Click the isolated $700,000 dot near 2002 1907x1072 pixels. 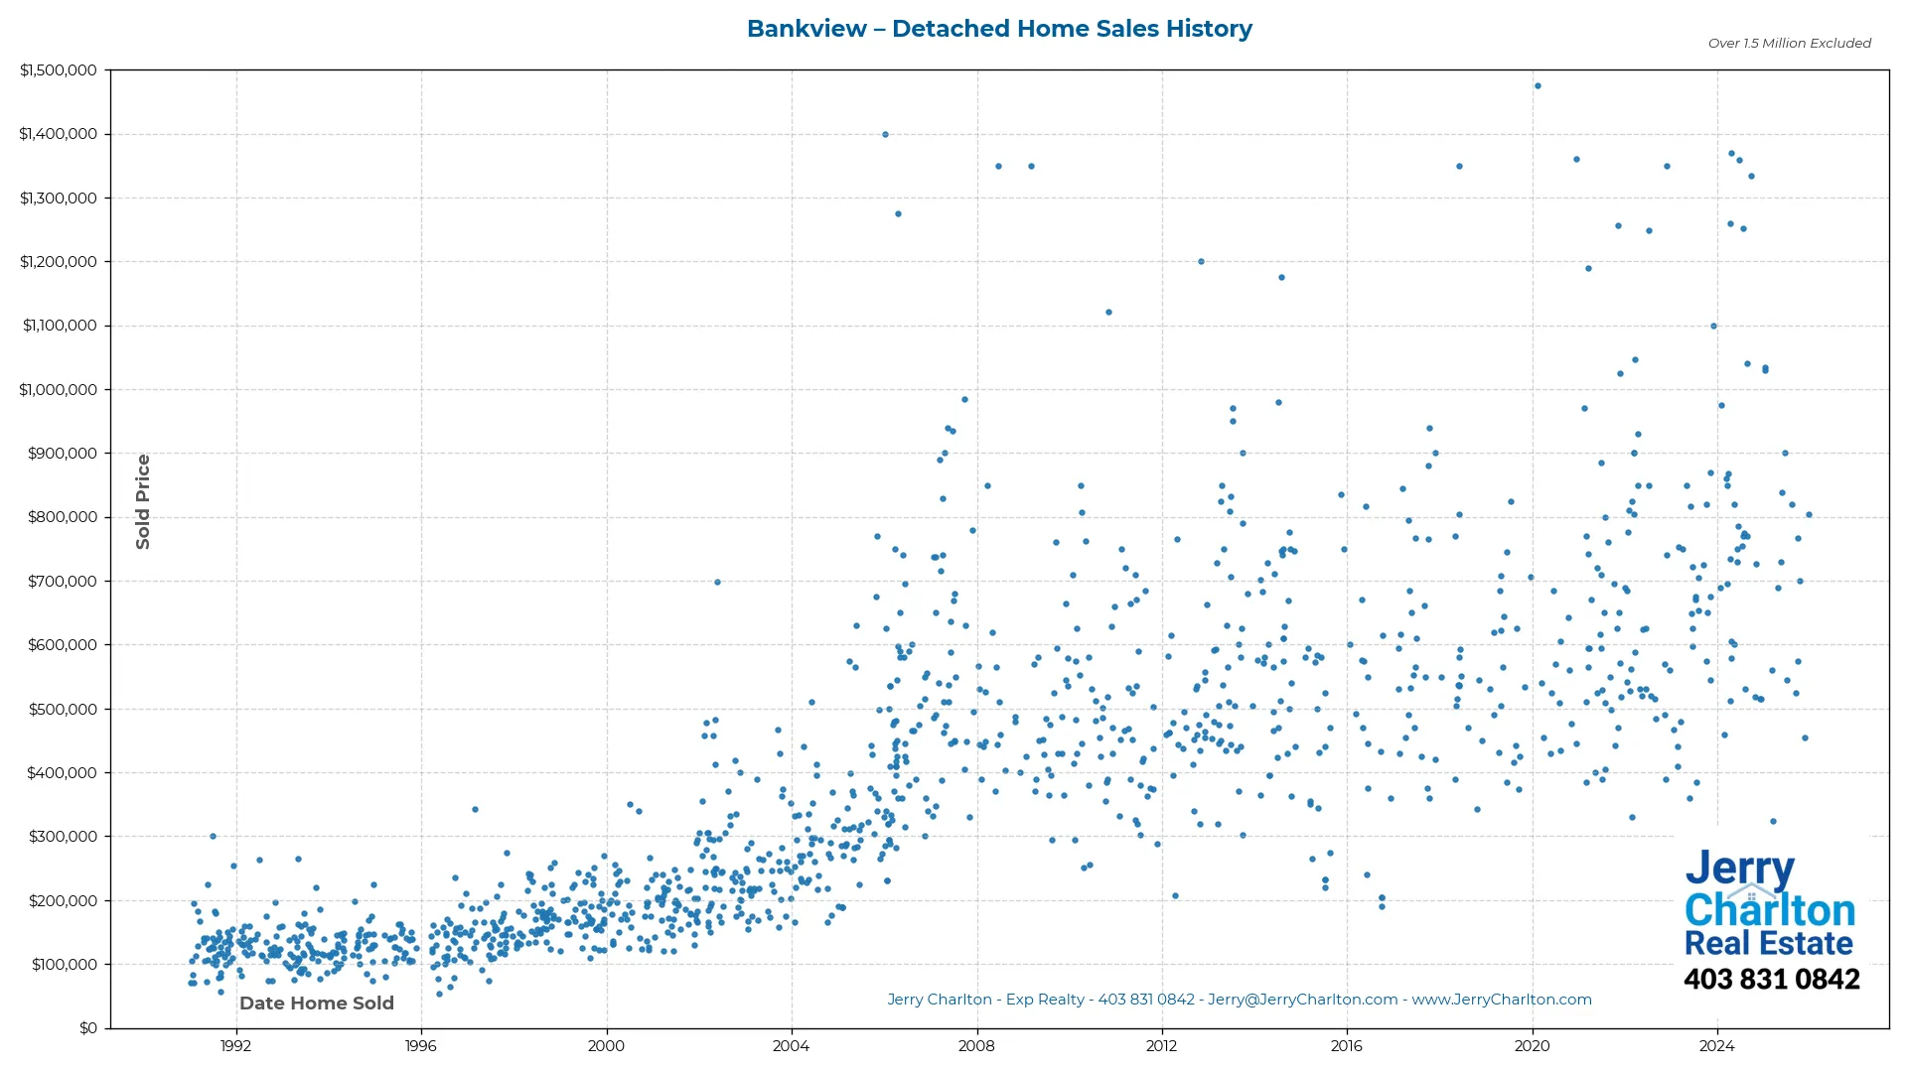point(717,583)
